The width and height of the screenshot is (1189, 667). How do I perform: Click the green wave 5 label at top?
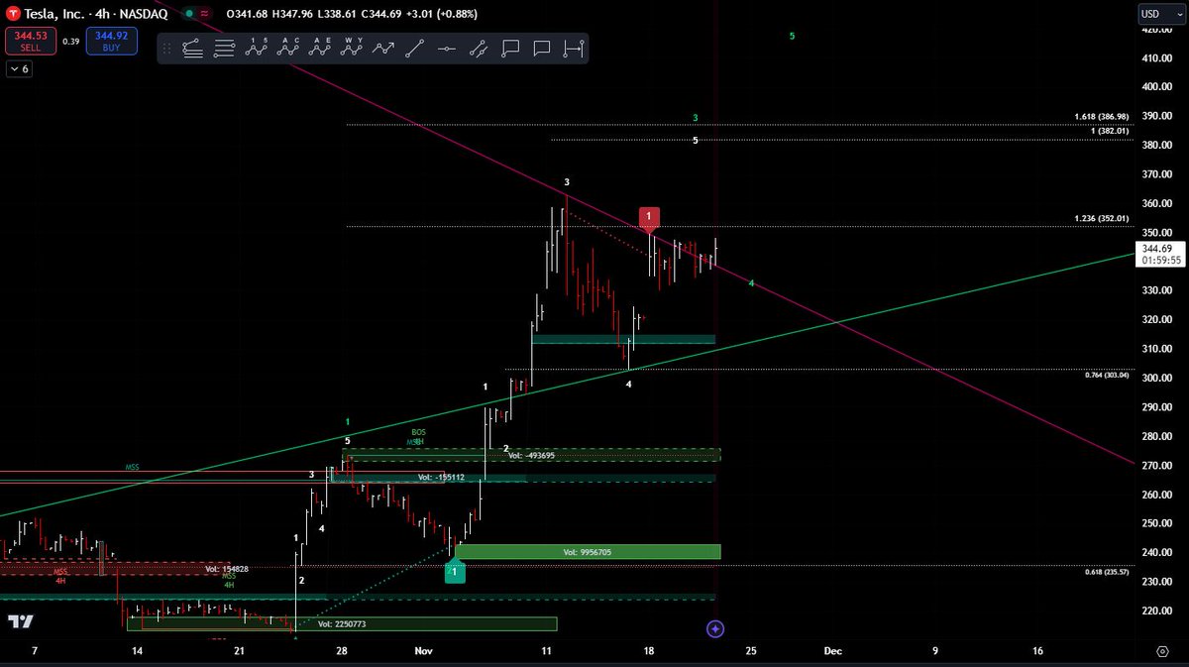[x=792, y=36]
